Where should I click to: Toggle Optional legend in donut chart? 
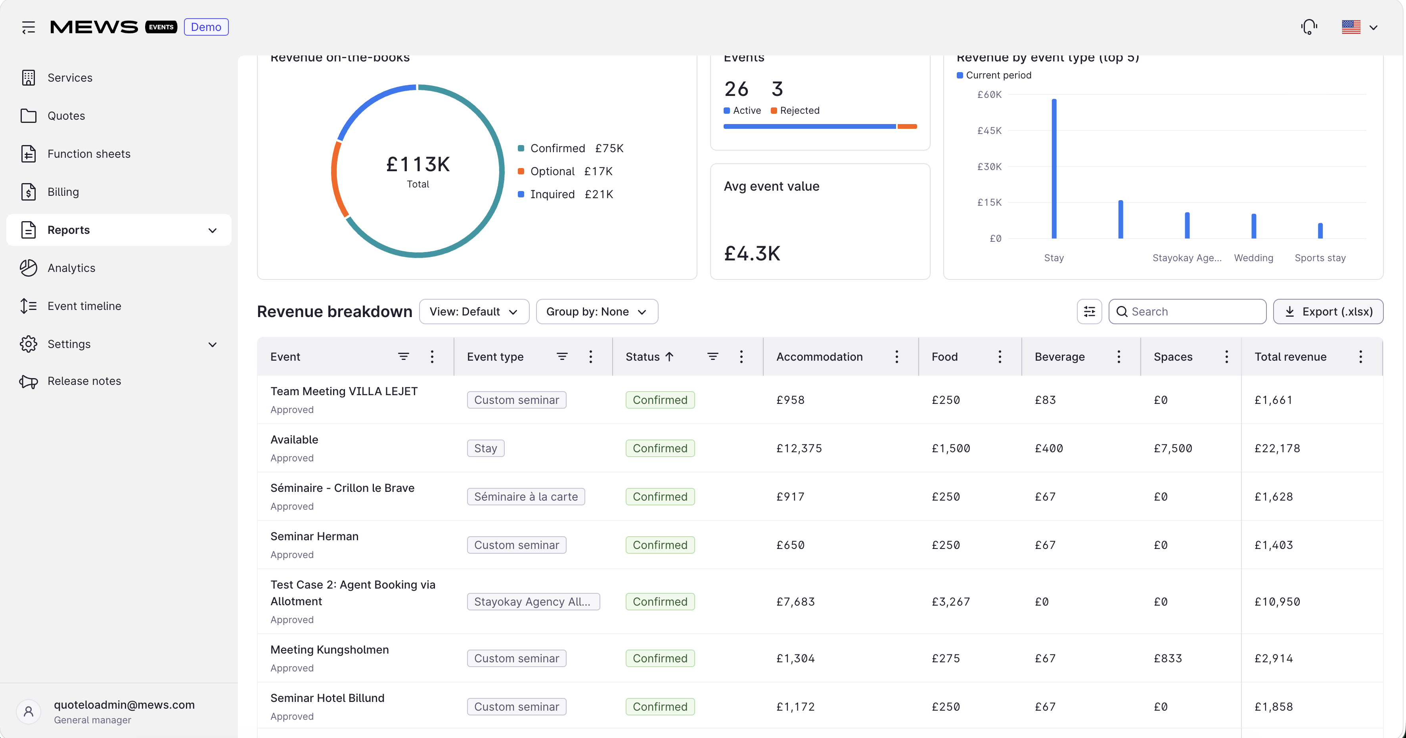click(565, 171)
